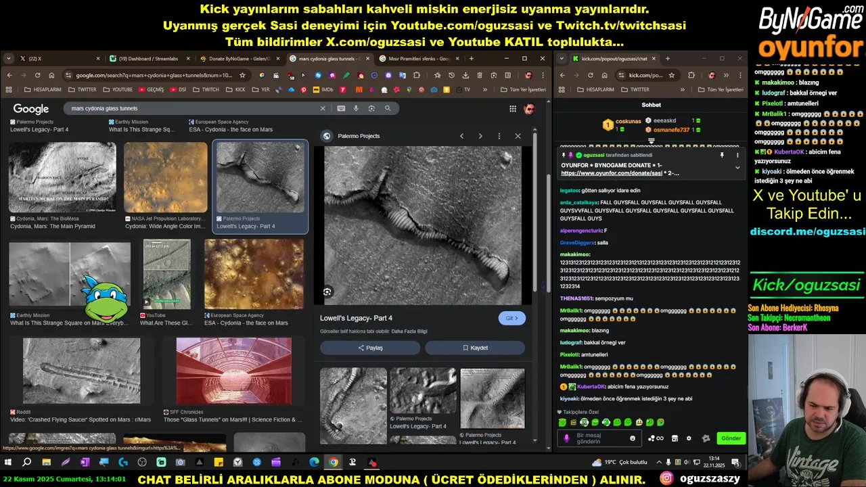This screenshot has width=866, height=487.
Task: Unpin the pinned chat message
Action: 722,155
